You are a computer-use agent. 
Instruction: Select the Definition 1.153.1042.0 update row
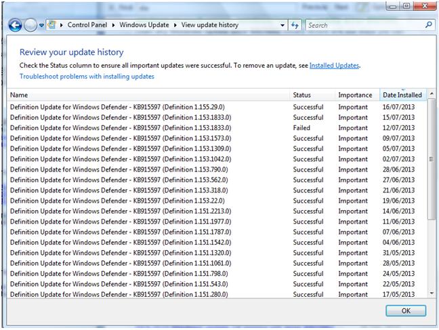tap(217, 159)
